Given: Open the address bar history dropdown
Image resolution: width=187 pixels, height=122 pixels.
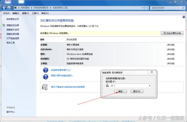Looking at the screenshot, I should point(143,8).
